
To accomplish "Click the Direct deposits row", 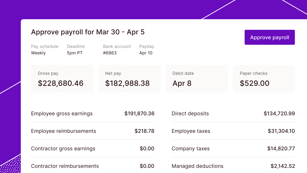I will click(x=233, y=114).
